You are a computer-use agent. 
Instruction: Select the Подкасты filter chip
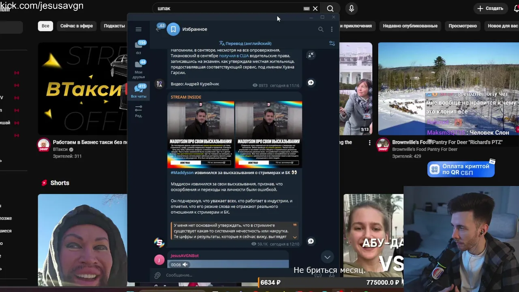click(x=114, y=26)
